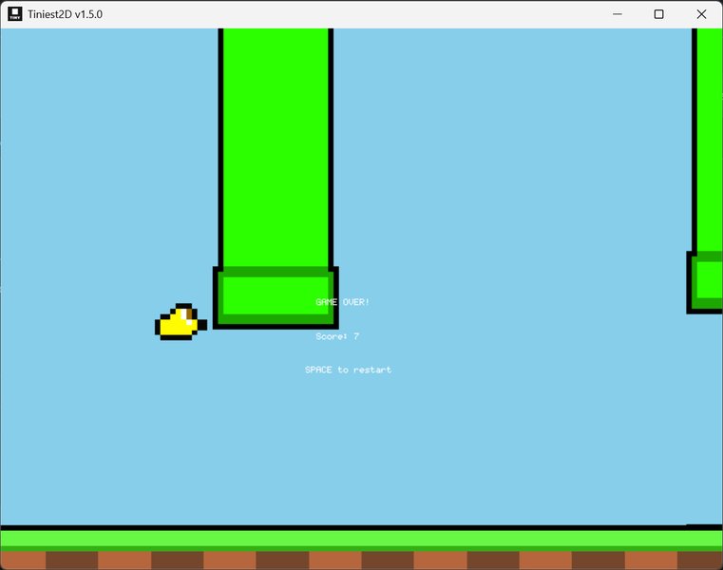Close the Tiniest2D window
The width and height of the screenshot is (723, 570).
pos(701,14)
